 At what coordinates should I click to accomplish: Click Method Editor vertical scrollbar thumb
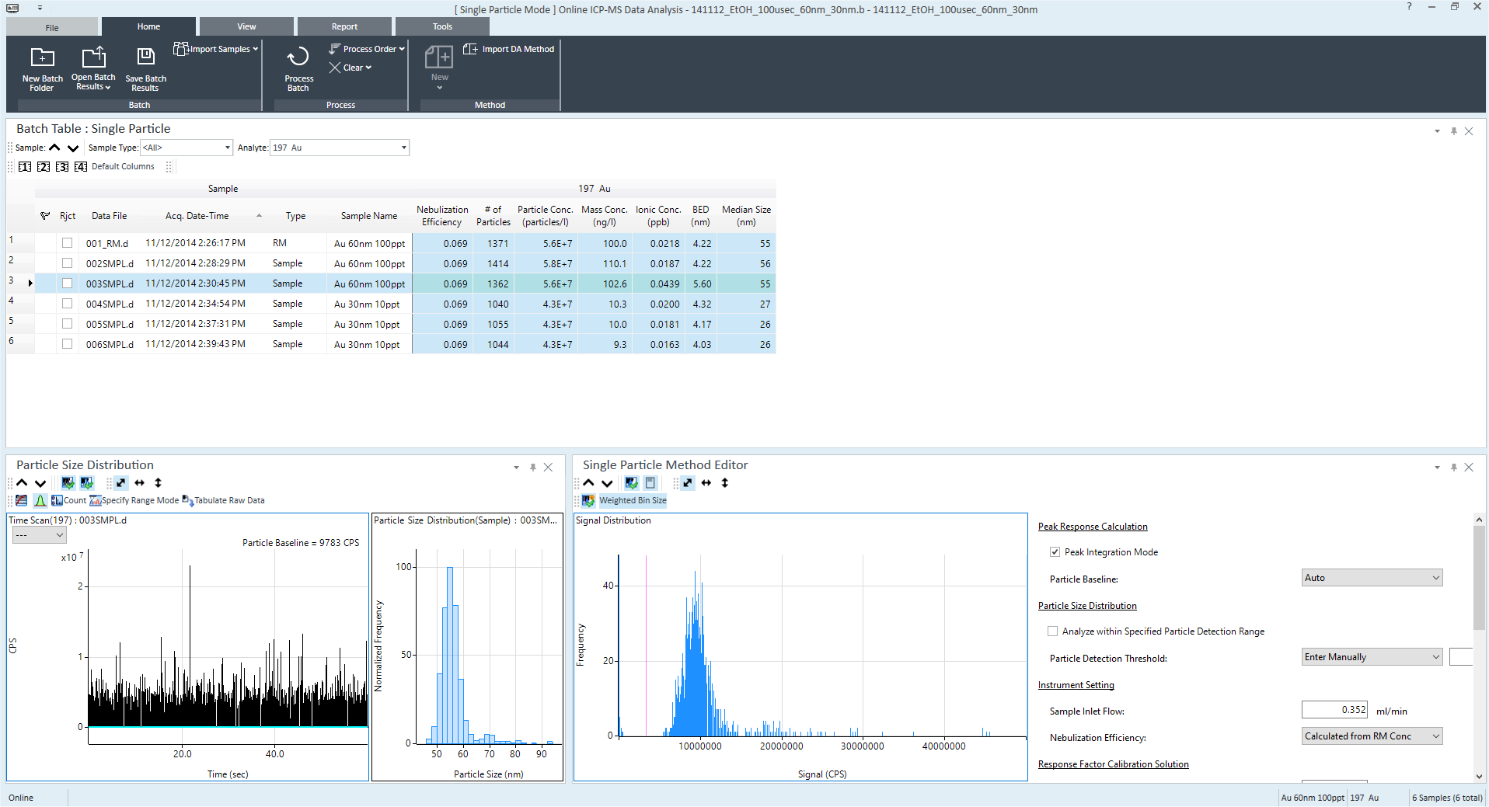click(1479, 578)
